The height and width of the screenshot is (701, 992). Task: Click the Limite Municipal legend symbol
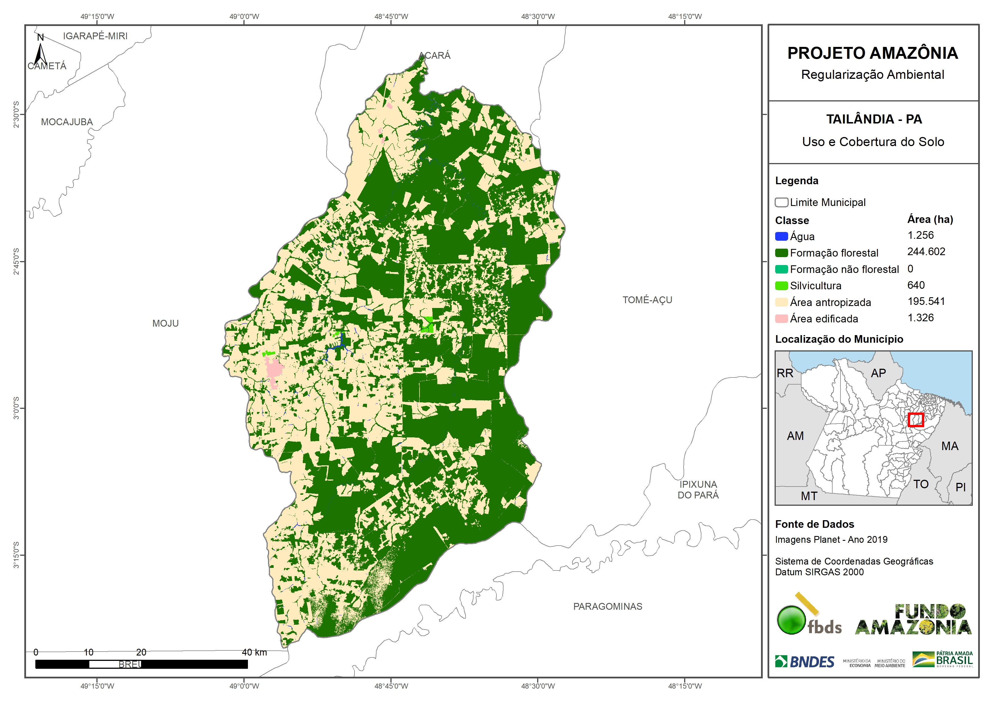(x=781, y=202)
